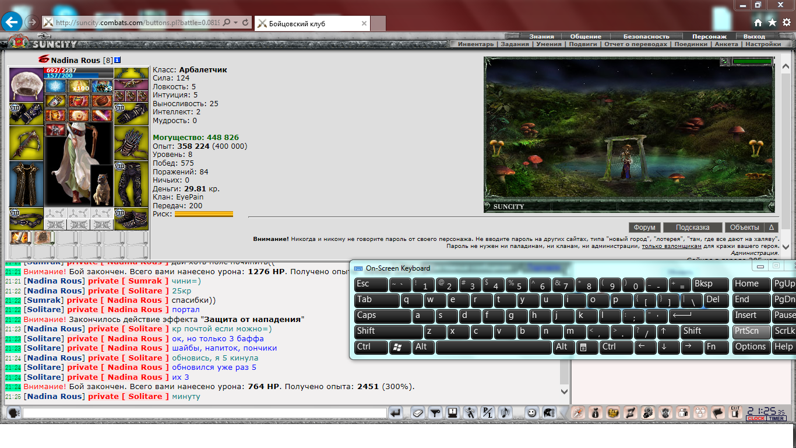Click the chat scrollbar down arrow
The height and width of the screenshot is (448, 796).
point(564,391)
